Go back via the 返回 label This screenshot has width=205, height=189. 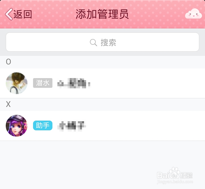click(x=23, y=14)
